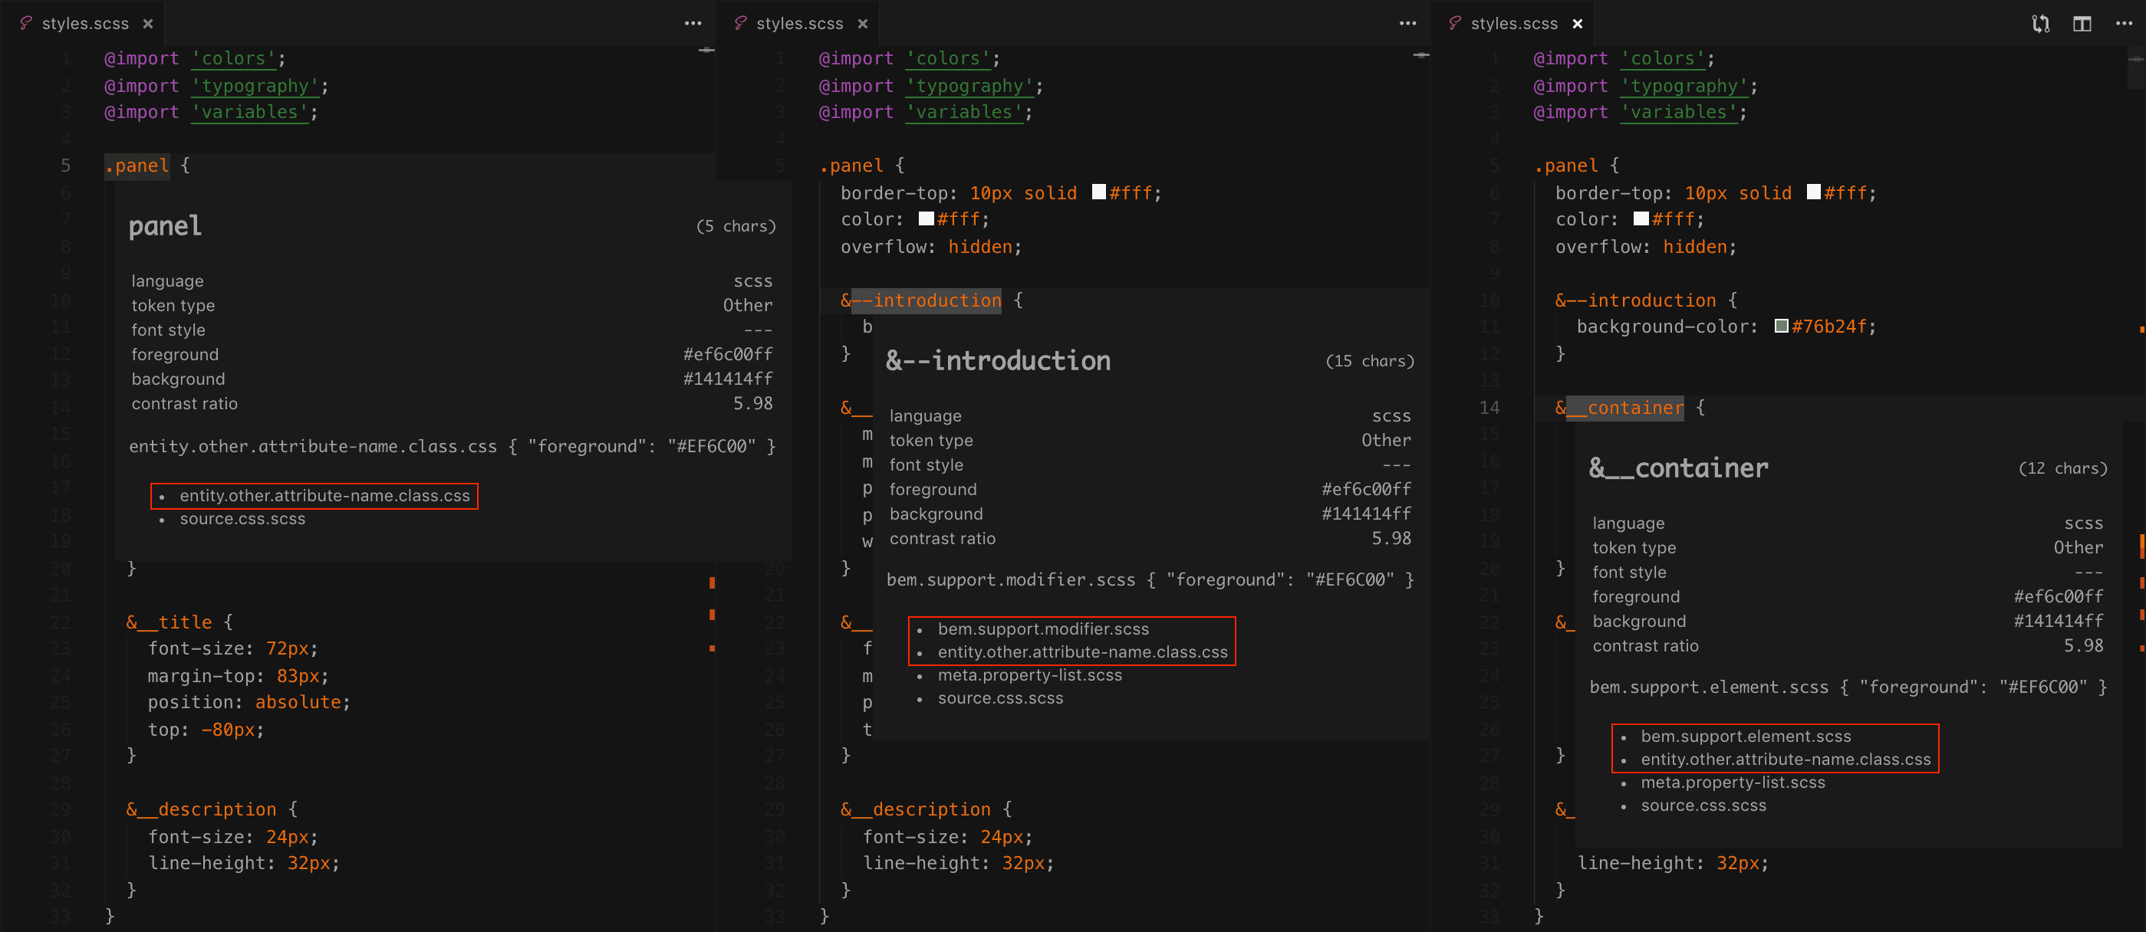Click the Split Editor icon
2146x932 pixels.
(x=2082, y=23)
